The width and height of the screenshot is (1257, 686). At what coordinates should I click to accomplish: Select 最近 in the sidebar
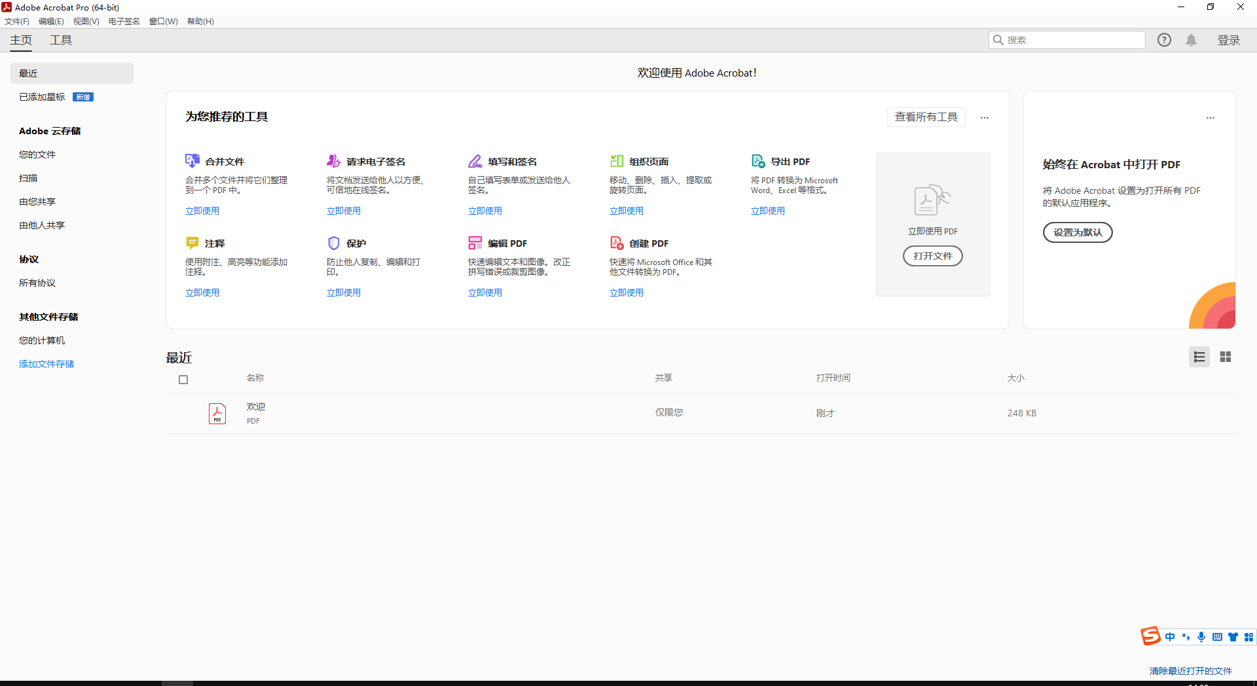tap(72, 73)
